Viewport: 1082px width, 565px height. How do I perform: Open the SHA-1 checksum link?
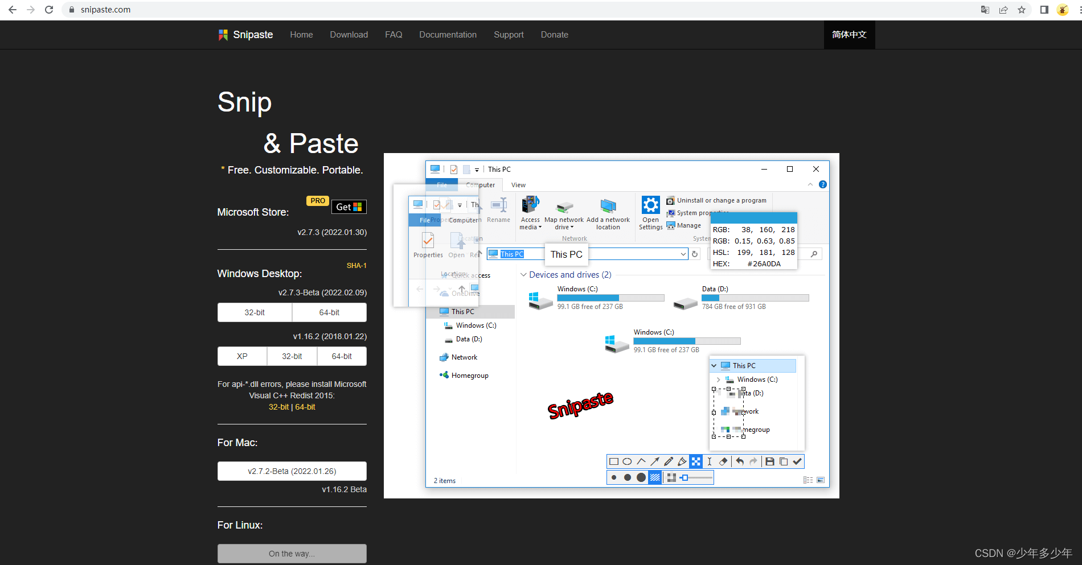pyautogui.click(x=356, y=266)
